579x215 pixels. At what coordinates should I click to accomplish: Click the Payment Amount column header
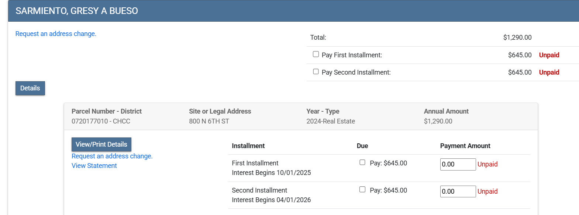(x=465, y=146)
